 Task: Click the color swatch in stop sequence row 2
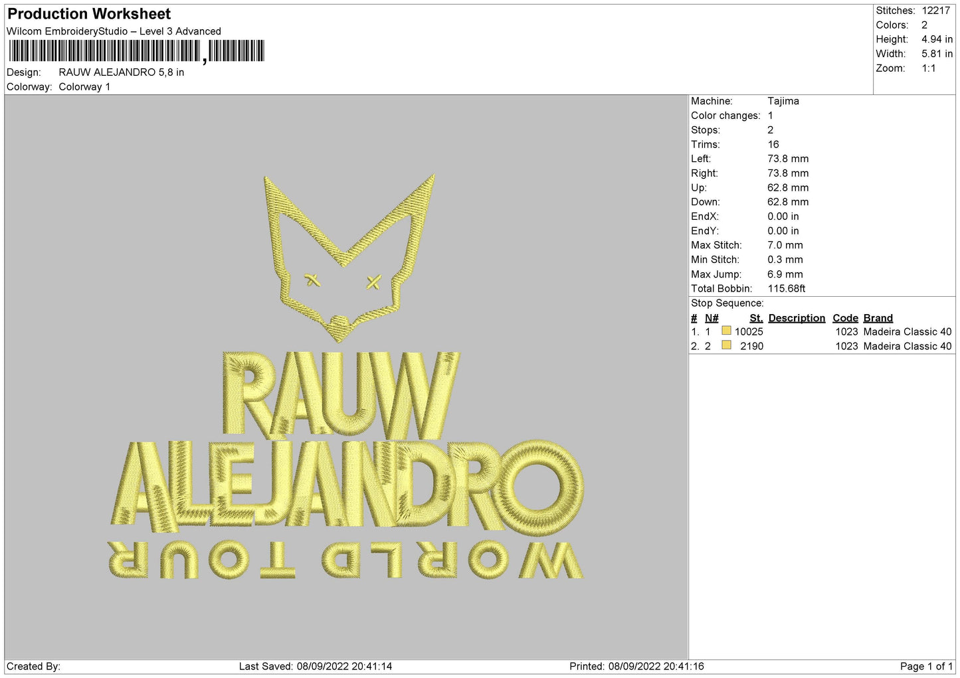coord(726,345)
